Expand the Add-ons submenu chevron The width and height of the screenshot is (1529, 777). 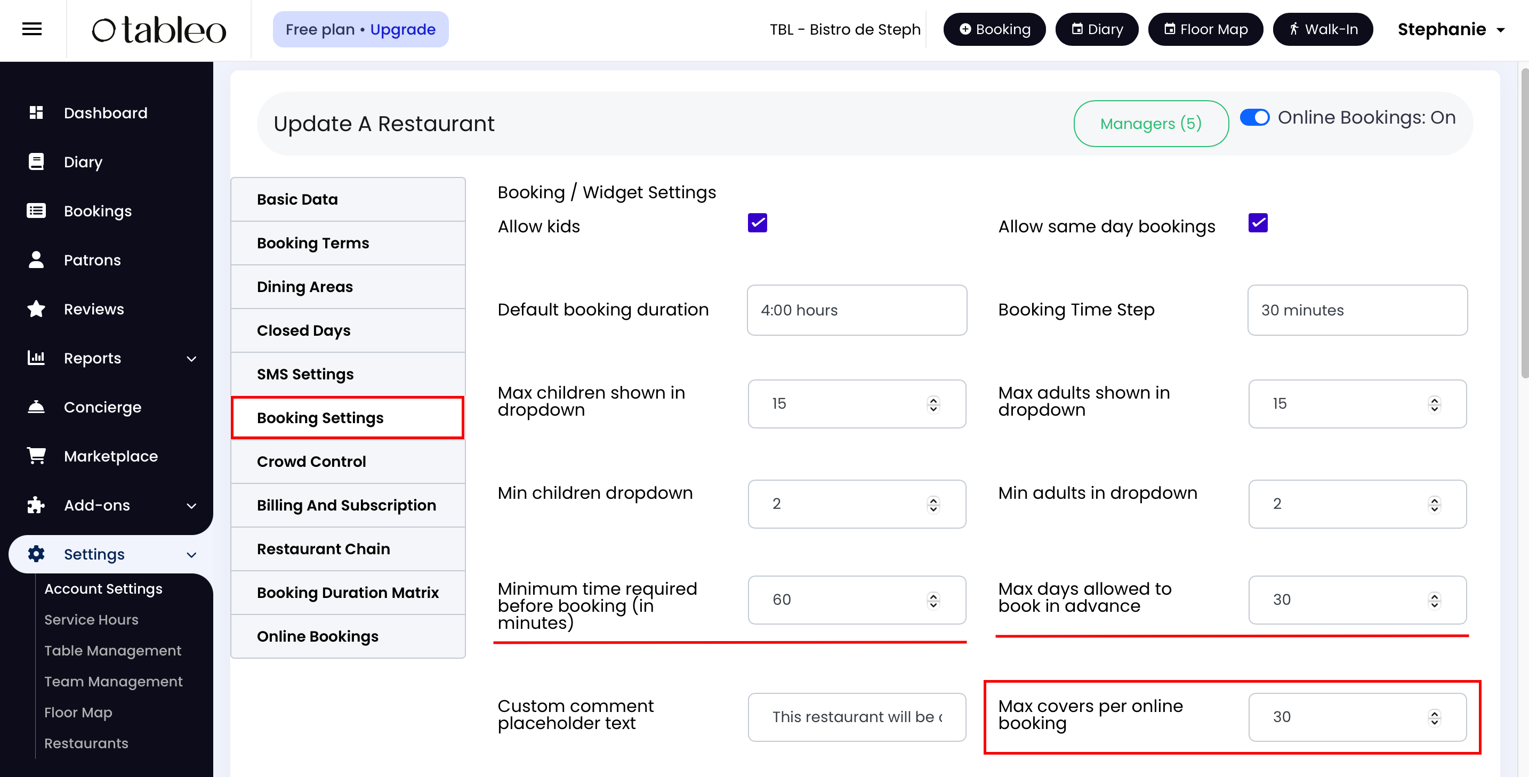click(x=191, y=505)
